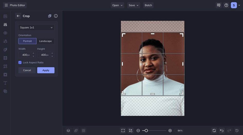Click the resize-image icon in the bottom bar
The image size is (243, 135).
click(76, 131)
